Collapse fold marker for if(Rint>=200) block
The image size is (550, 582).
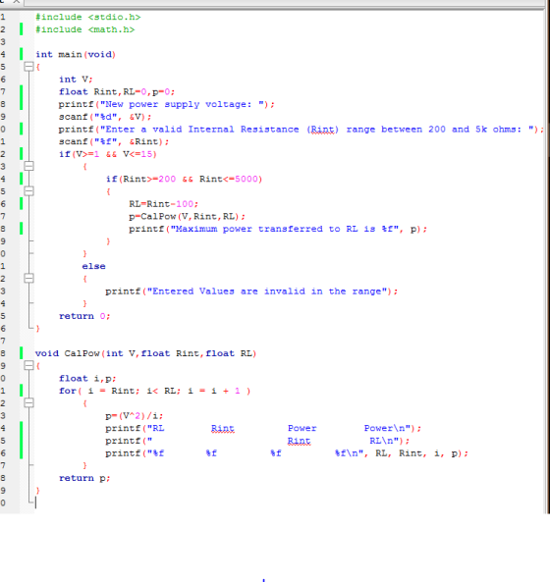[28, 191]
